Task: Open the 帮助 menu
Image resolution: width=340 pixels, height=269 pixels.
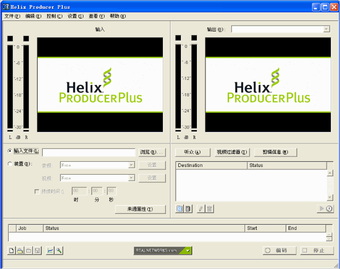Action: [118, 16]
